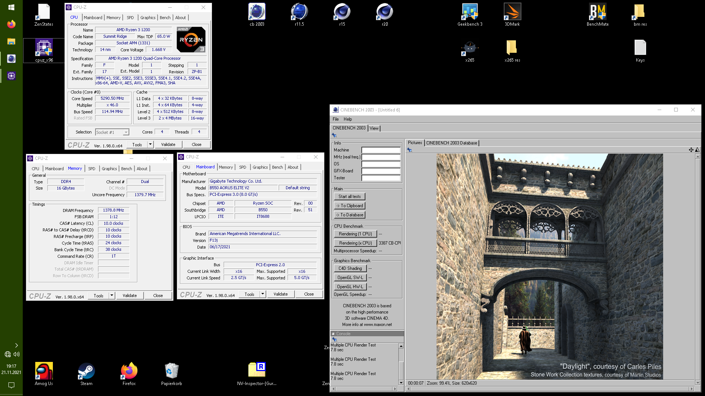Click Tools button in CPU-Z Mainboard window

point(249,294)
